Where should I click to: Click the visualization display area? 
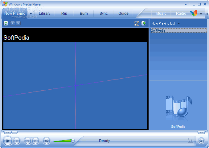click(75, 85)
